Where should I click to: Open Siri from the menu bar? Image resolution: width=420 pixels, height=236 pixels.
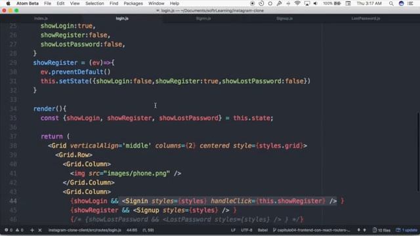click(401, 3)
